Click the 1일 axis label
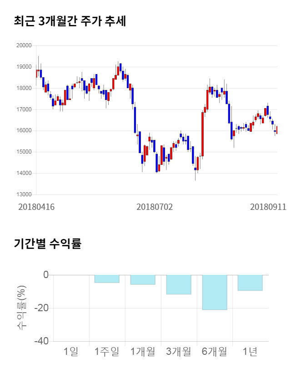Image resolution: width=291 pixels, height=368 pixels. click(71, 351)
